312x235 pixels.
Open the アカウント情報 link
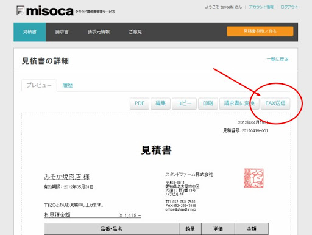(x=261, y=7)
